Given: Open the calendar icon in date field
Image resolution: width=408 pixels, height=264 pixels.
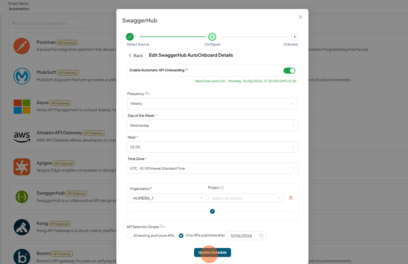Looking at the screenshot, I should (261, 236).
